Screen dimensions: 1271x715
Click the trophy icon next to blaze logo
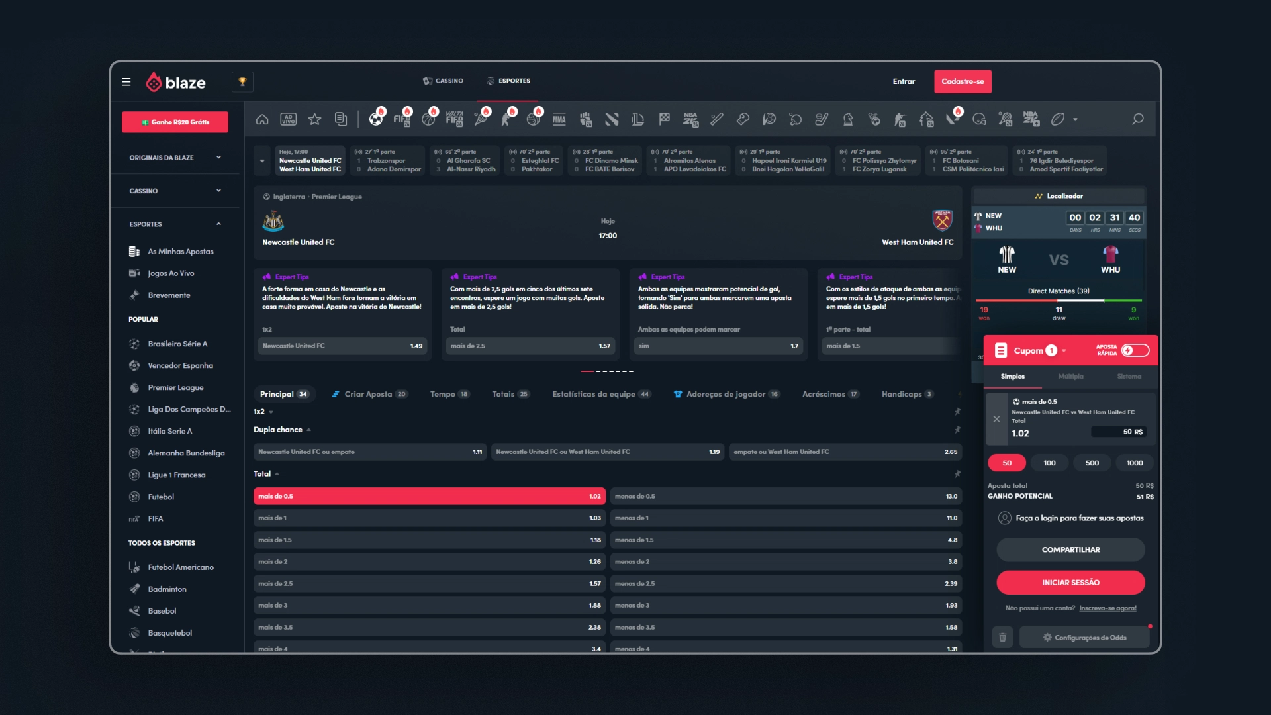[x=242, y=81]
